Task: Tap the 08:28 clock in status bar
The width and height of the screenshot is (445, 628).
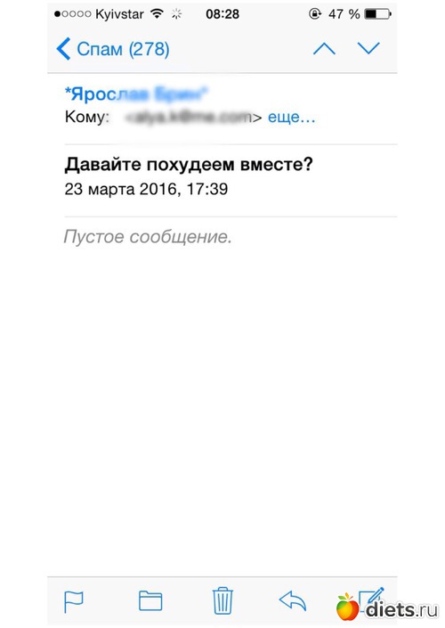Action: (x=222, y=14)
